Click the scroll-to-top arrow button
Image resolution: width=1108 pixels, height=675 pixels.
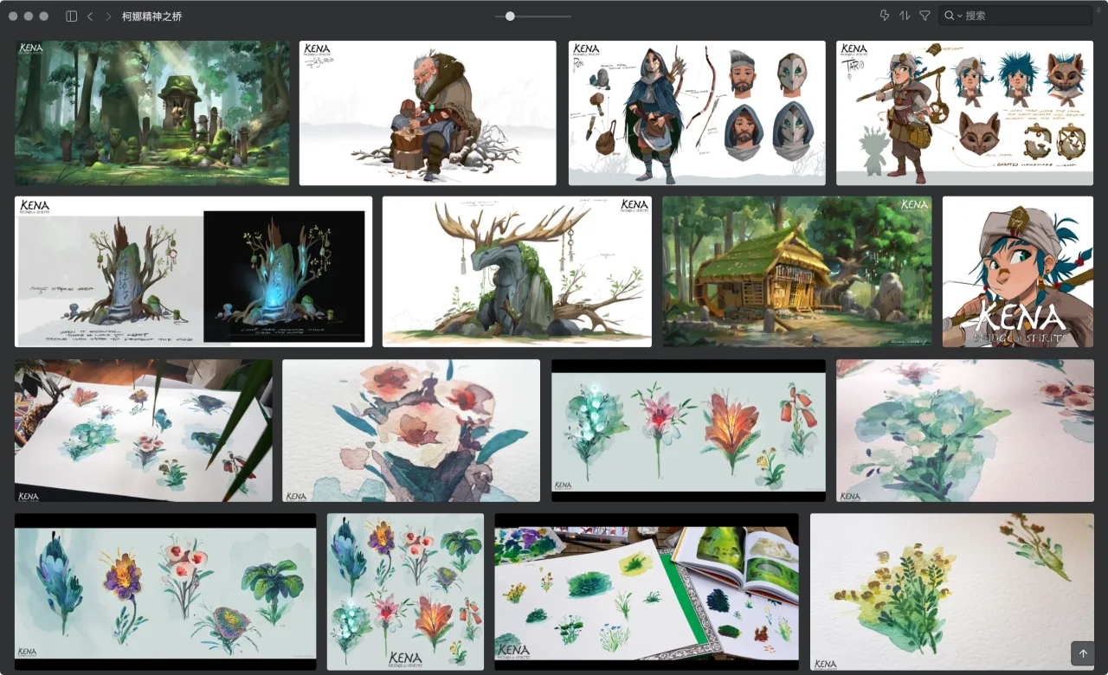1083,653
